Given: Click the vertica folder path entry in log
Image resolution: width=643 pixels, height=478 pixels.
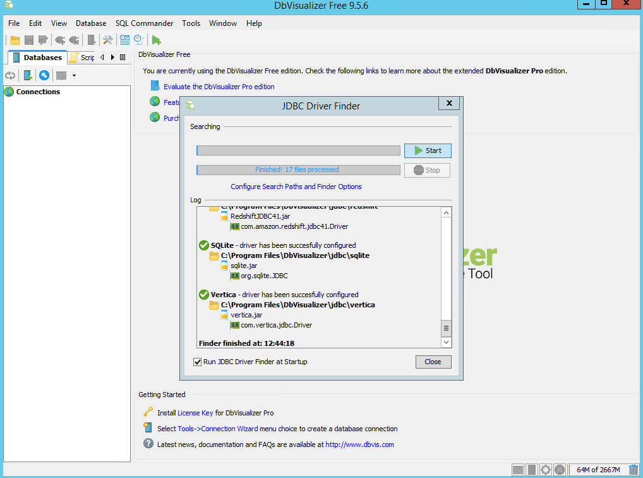Looking at the screenshot, I should coord(297,305).
